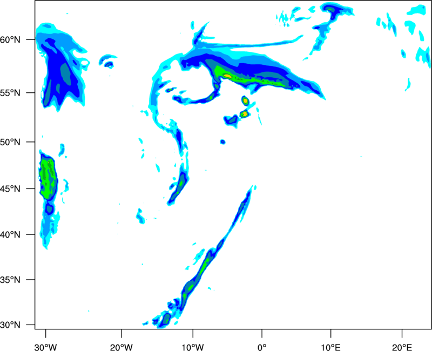This screenshot has height=351, width=432.
Task: Click the 10°W longitude label
Action: click(192, 347)
